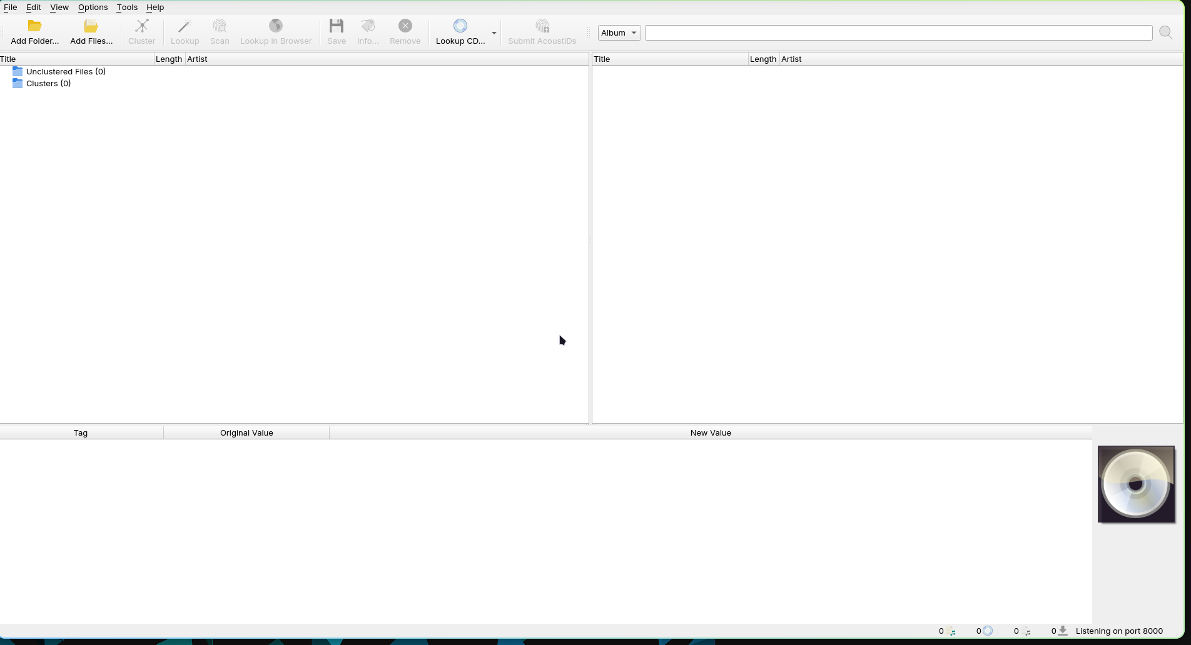Viewport: 1191px width, 645px height.
Task: Click the Add Folder toolbar icon
Action: [35, 26]
